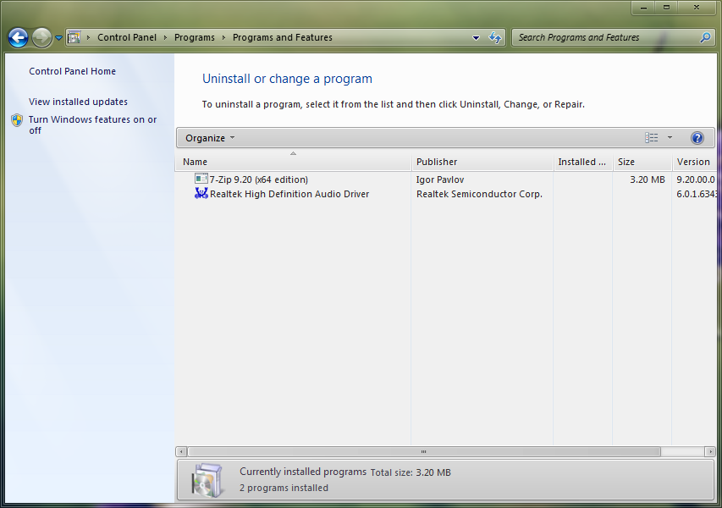Sort by the Installed On column header

coord(583,162)
